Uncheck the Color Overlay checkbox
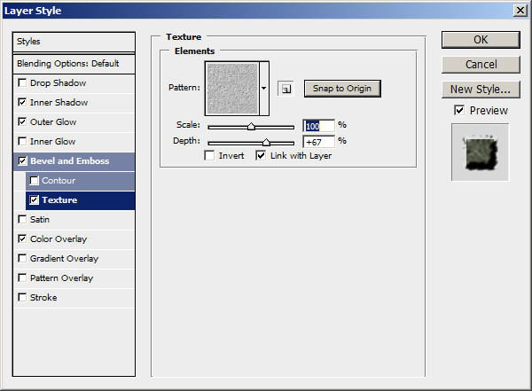The image size is (532, 391). (x=22, y=239)
